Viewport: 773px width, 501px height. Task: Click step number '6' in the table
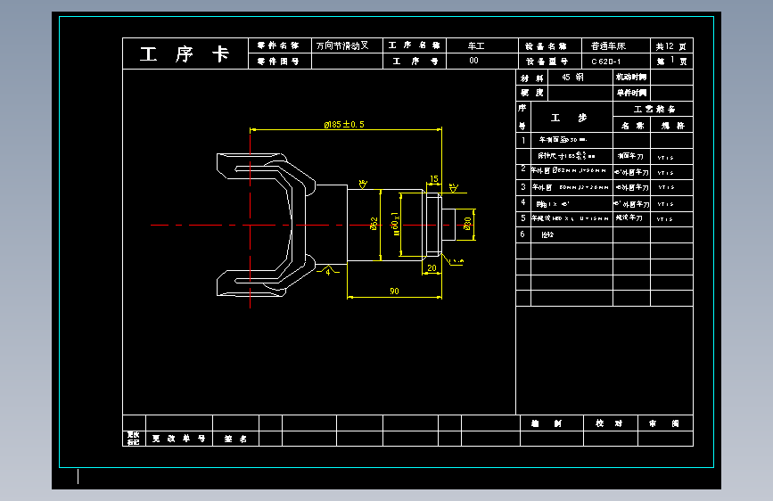(x=522, y=234)
